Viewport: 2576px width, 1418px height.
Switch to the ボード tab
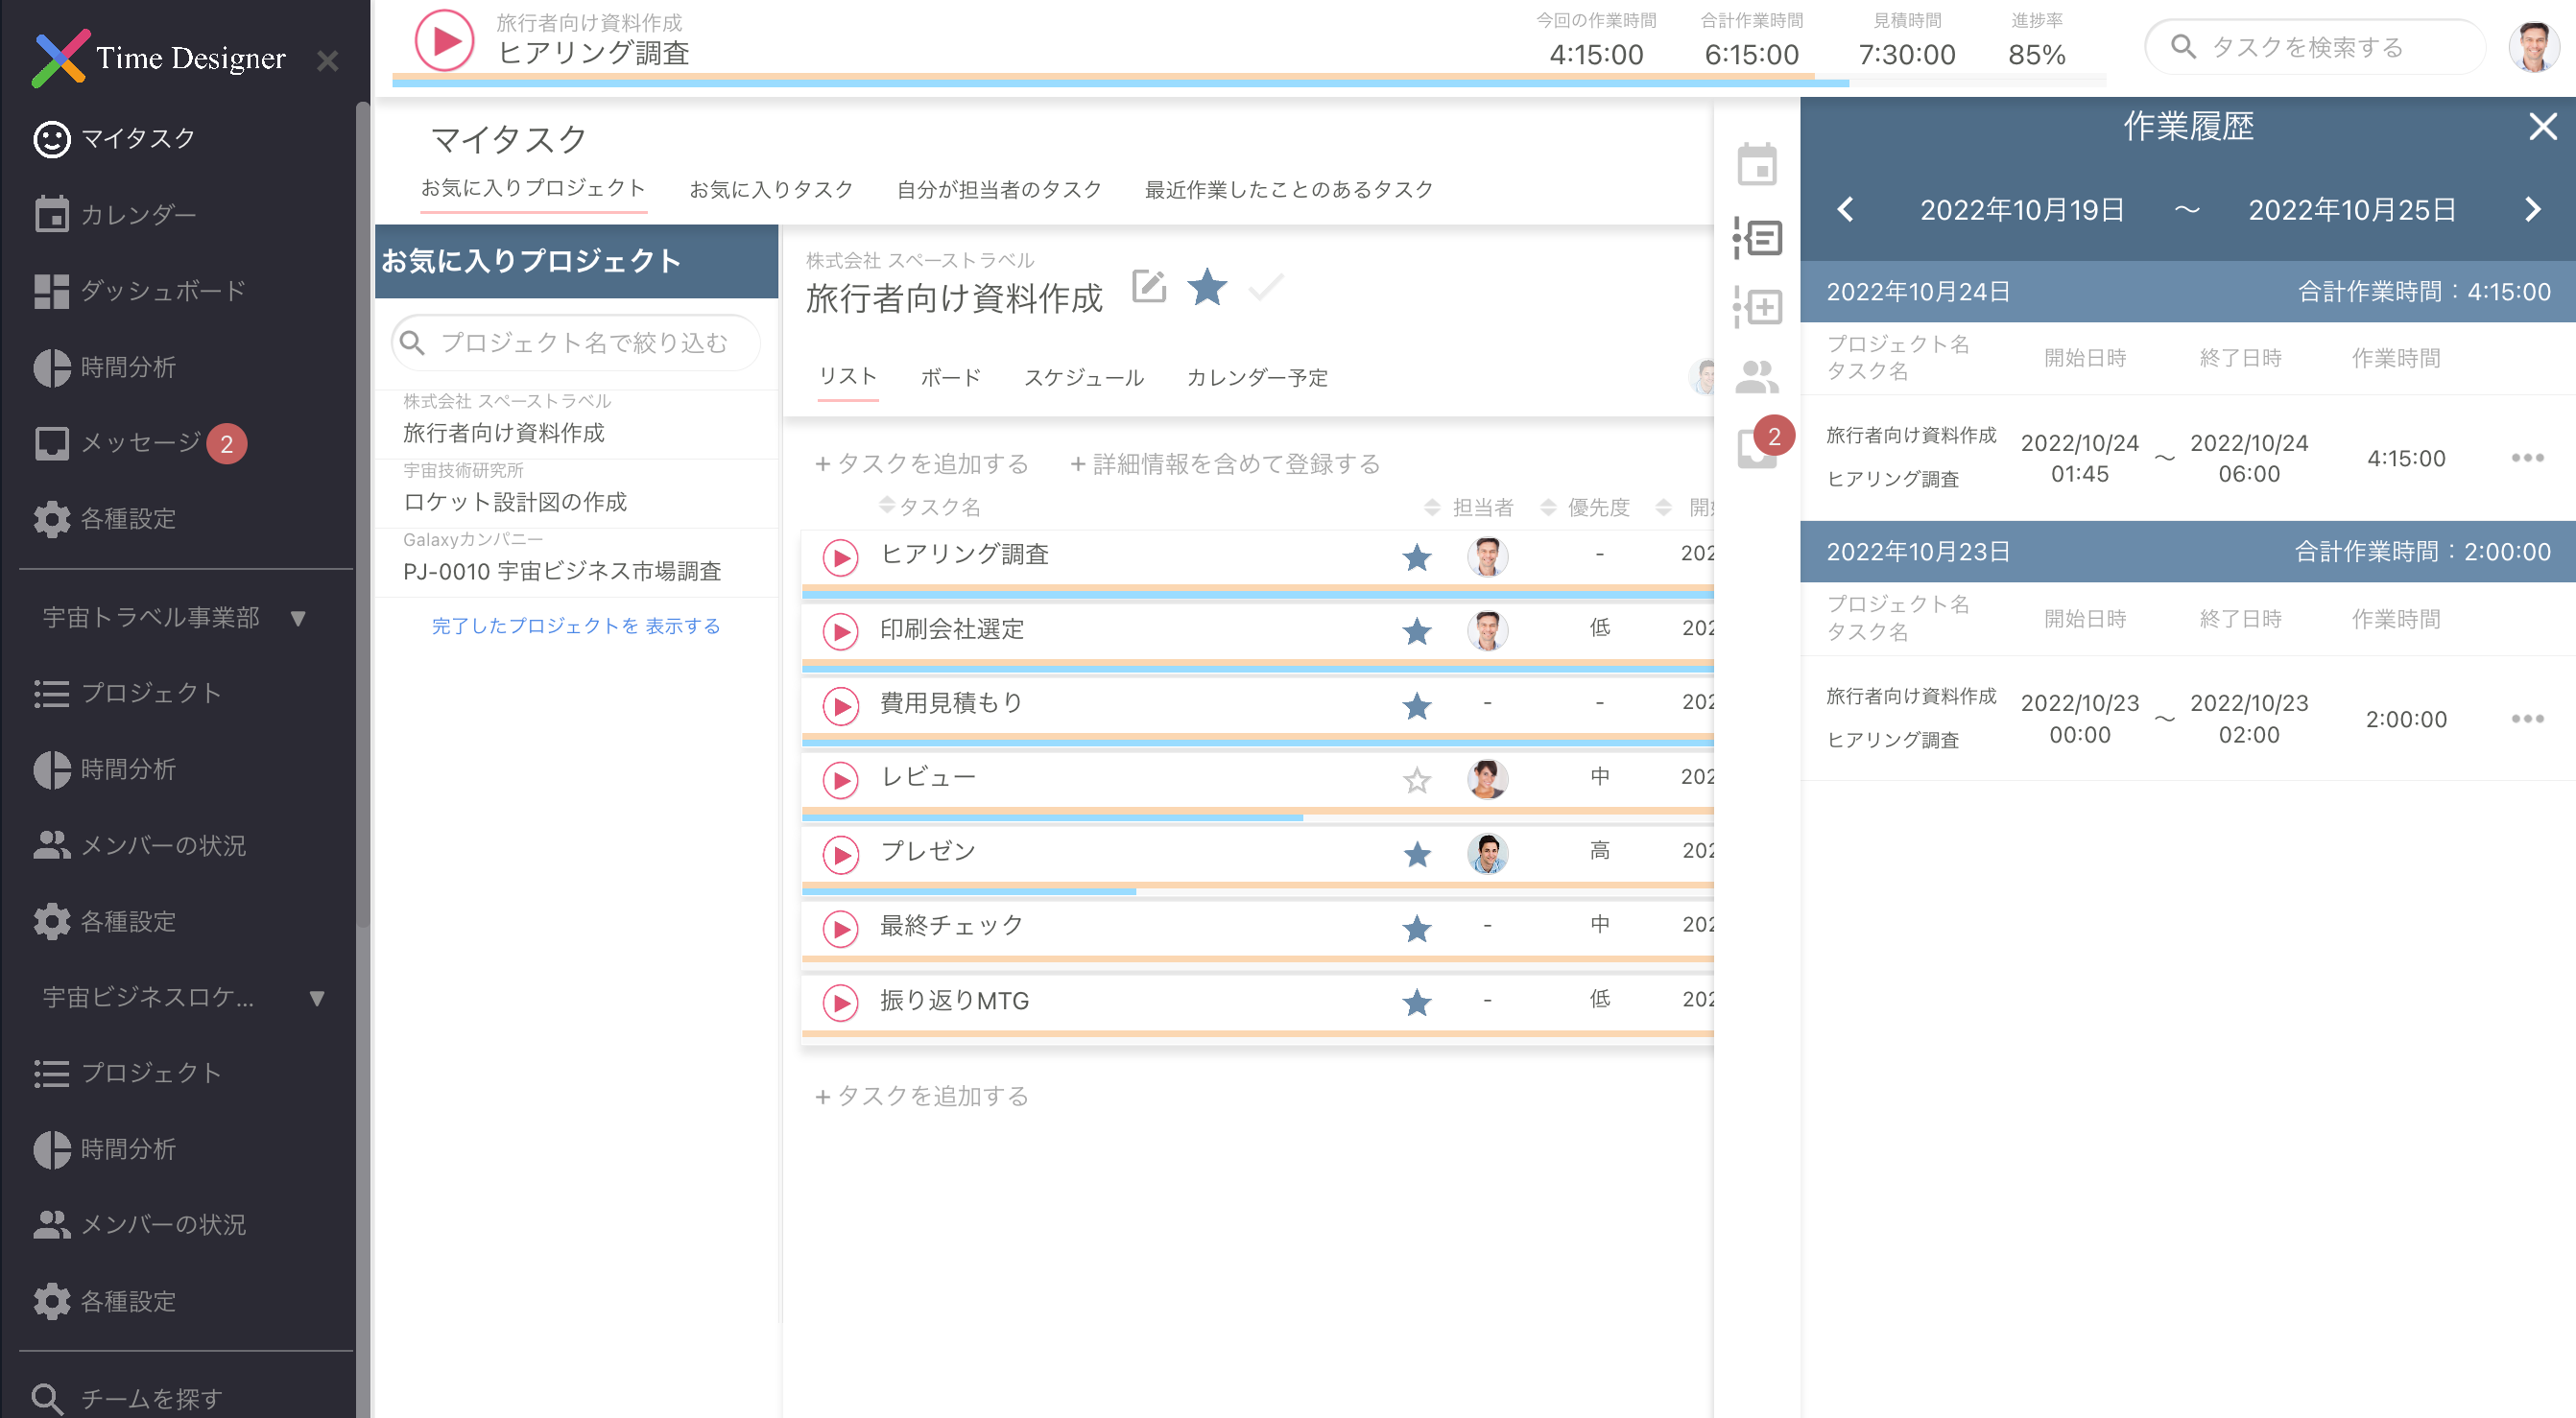(x=950, y=378)
